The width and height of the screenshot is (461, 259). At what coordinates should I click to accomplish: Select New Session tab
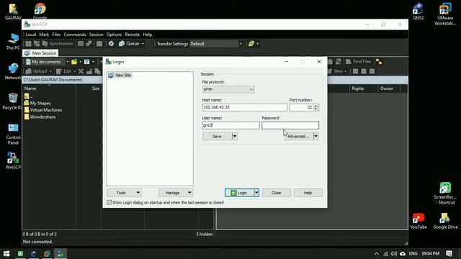[40, 53]
